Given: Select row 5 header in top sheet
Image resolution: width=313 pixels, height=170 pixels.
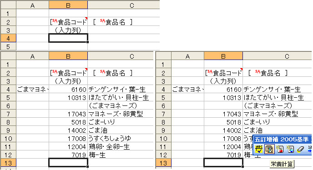Looking at the screenshot, I should (8, 46).
